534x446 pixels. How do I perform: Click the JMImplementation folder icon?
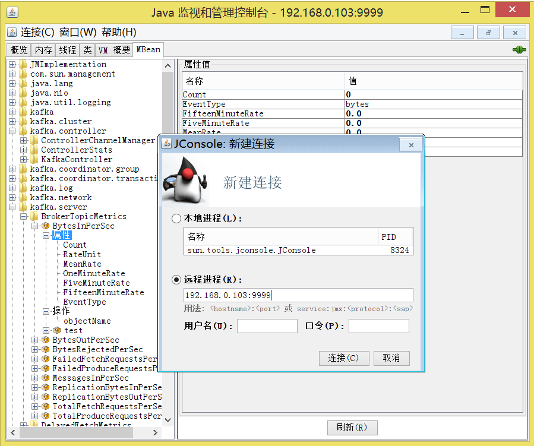[23, 64]
